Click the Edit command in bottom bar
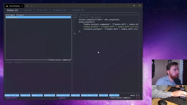 coord(114,95)
